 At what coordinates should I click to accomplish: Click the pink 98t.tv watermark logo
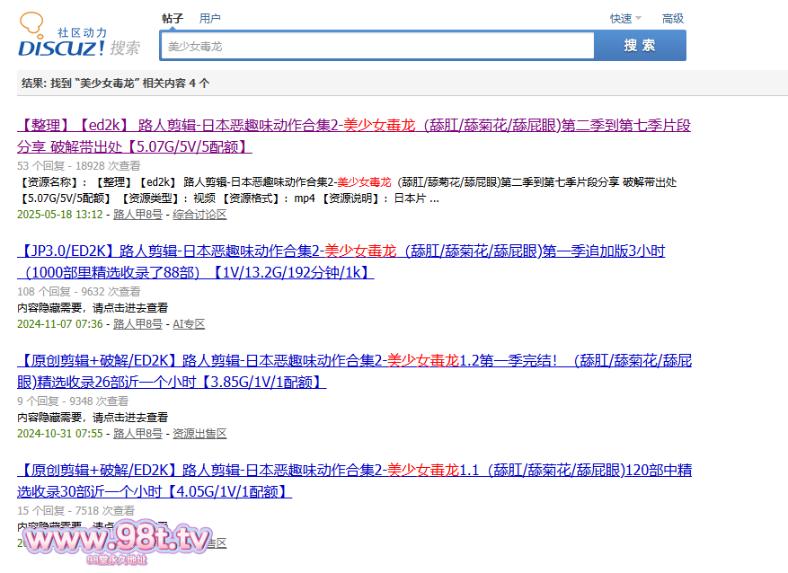click(116, 542)
